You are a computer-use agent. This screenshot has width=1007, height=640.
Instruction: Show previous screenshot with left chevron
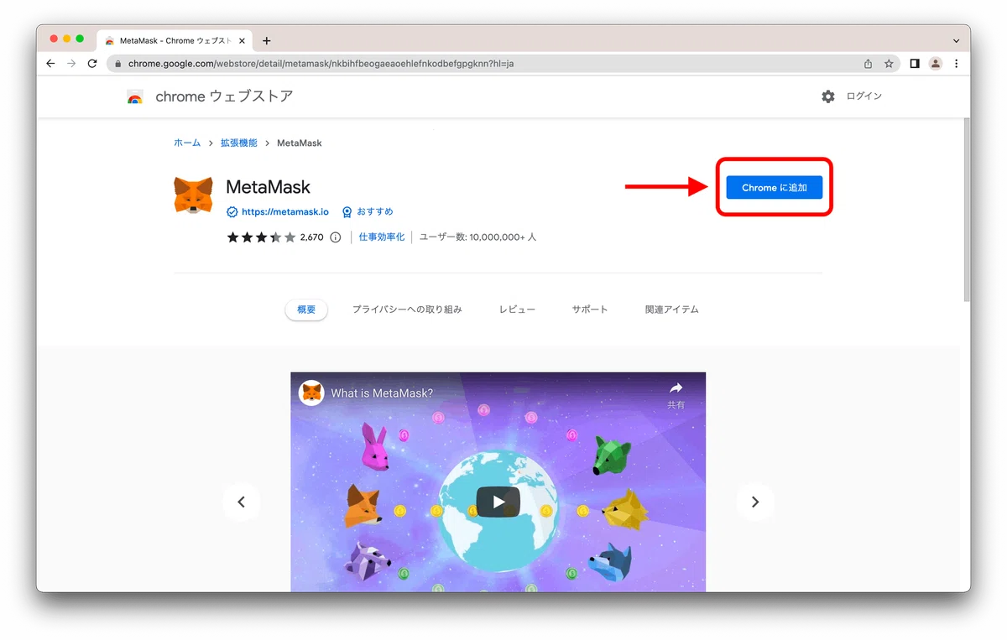[x=242, y=502]
